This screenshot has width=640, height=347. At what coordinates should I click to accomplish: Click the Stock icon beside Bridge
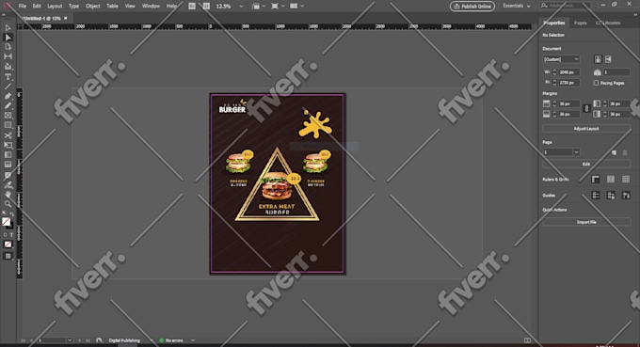point(206,7)
